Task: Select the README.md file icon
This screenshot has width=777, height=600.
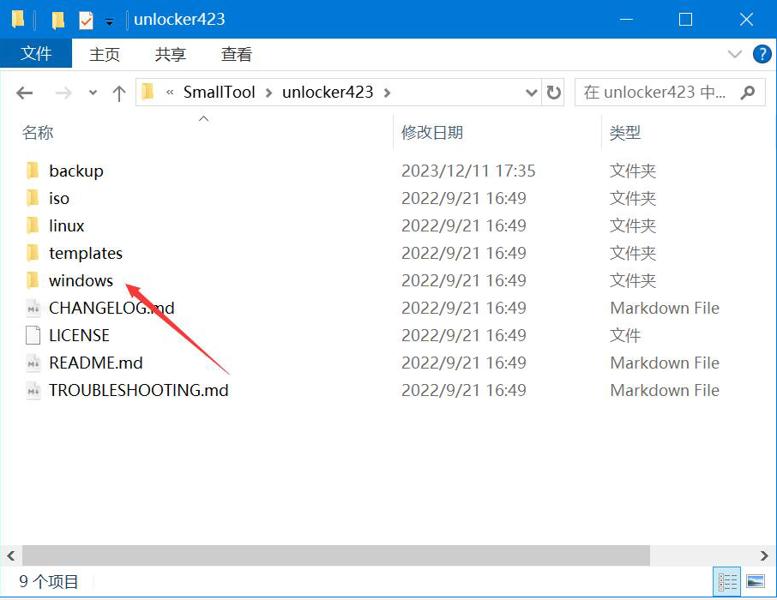Action: [33, 363]
